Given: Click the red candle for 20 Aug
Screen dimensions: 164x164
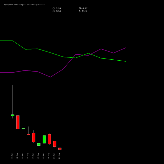Looking at the screenshot, I should 50,139.
